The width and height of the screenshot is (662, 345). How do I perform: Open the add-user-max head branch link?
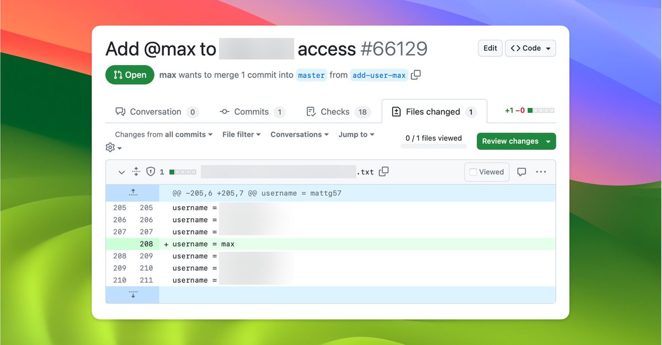pos(379,75)
